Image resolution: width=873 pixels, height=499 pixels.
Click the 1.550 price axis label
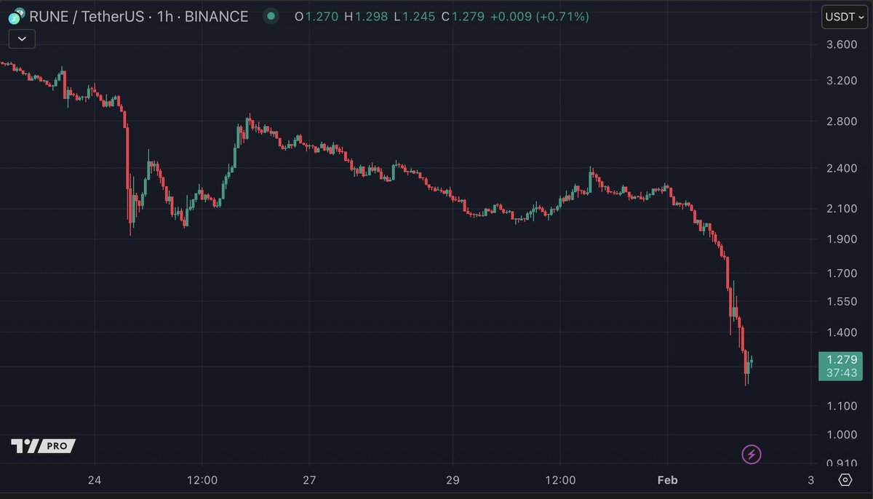click(x=842, y=301)
